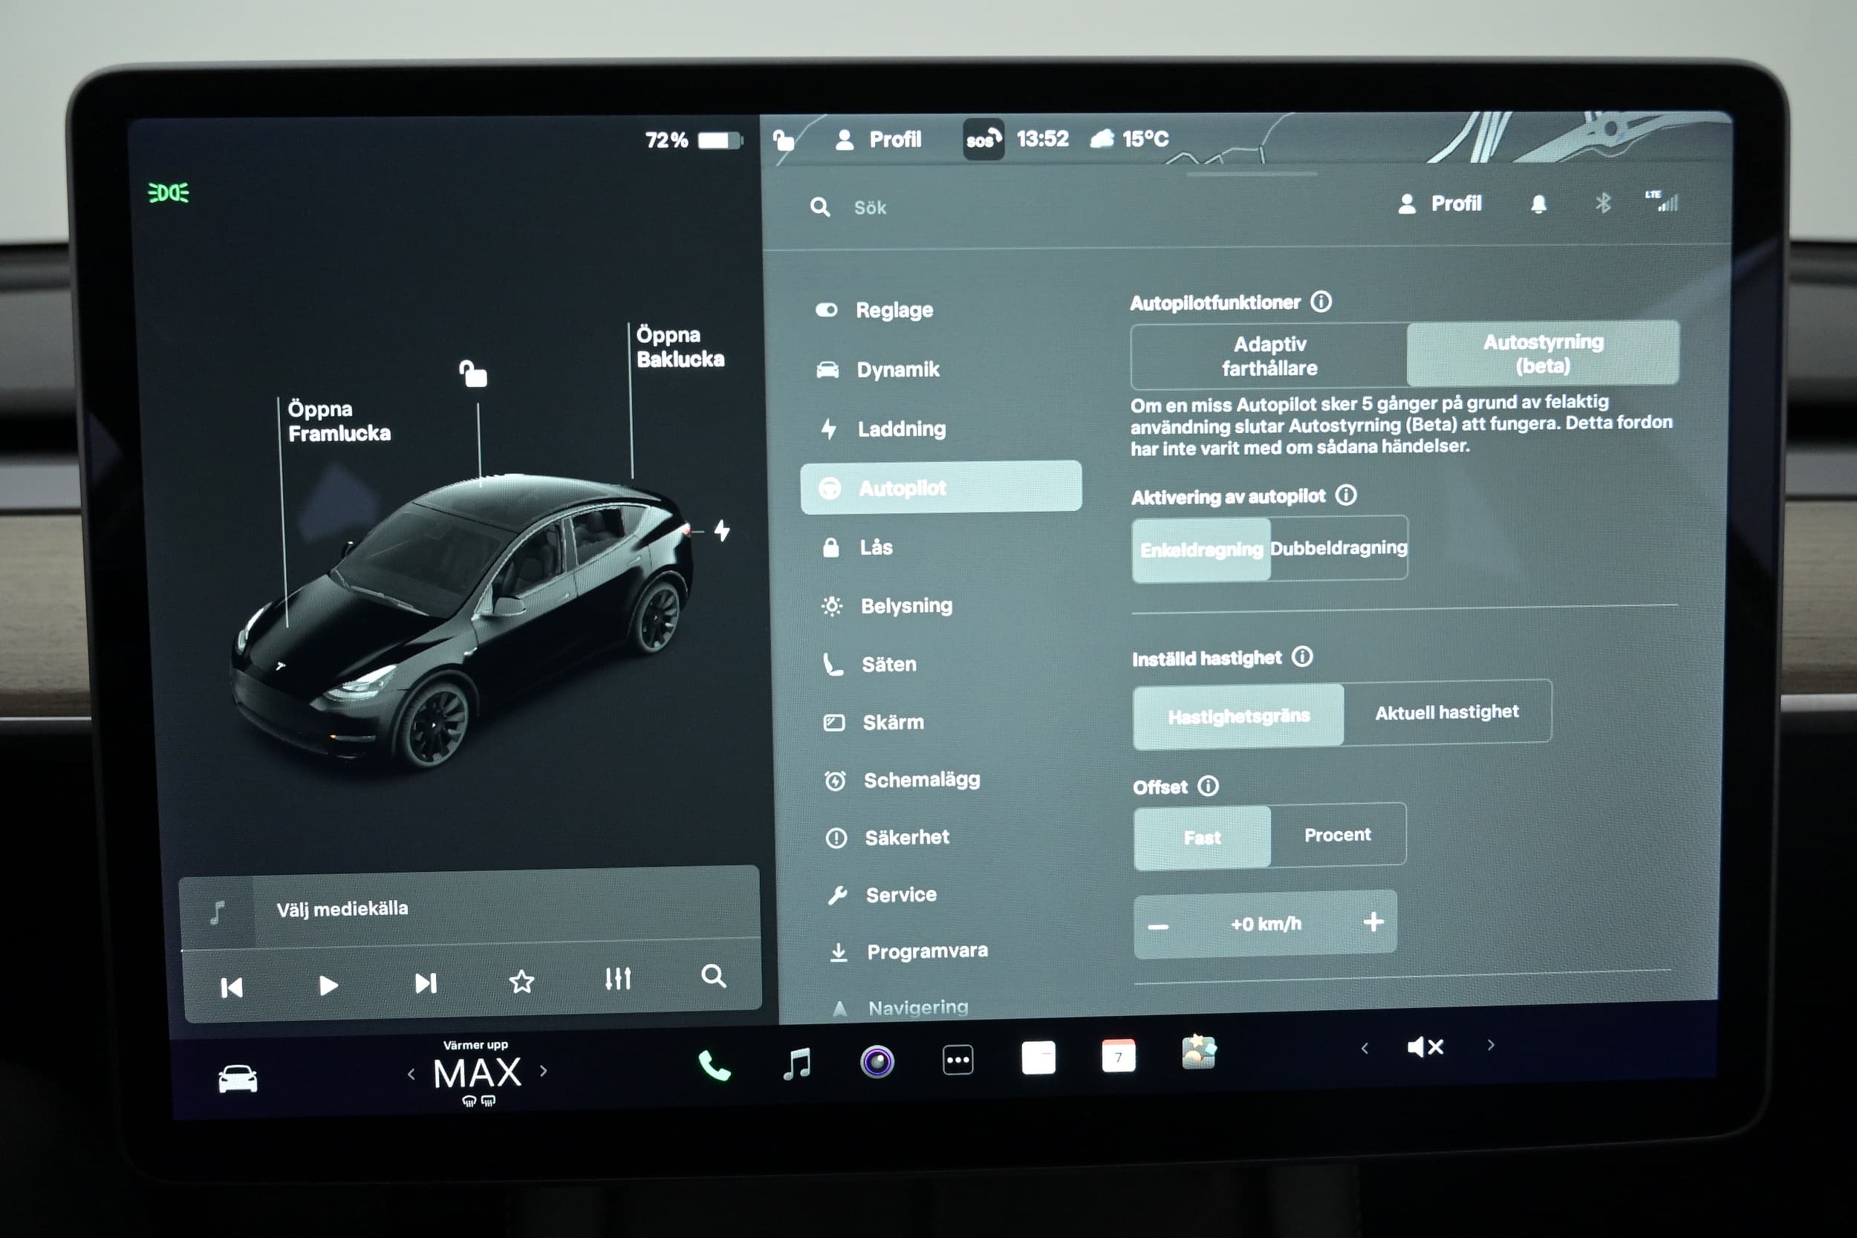This screenshot has width=1857, height=1238.
Task: Open the white card app icon
Action: click(1038, 1058)
